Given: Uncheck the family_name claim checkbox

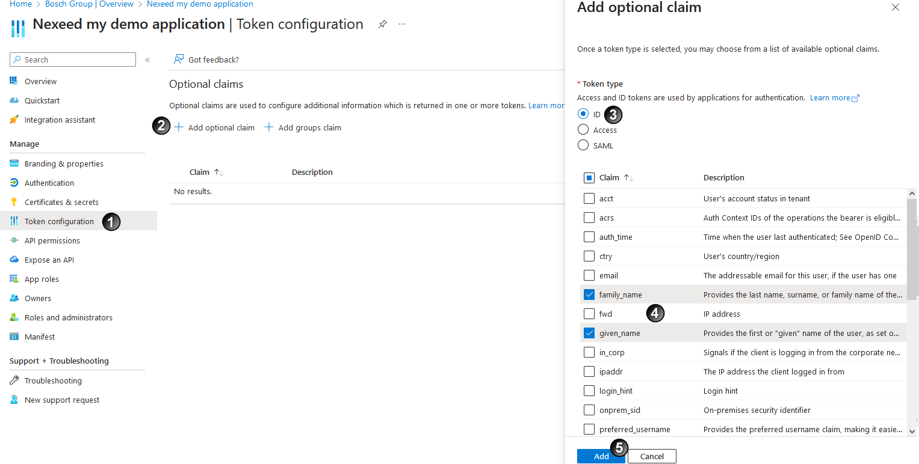Looking at the screenshot, I should 589,295.
